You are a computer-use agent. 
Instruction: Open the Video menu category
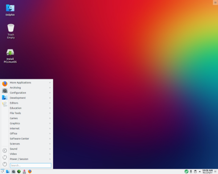click(x=31, y=154)
